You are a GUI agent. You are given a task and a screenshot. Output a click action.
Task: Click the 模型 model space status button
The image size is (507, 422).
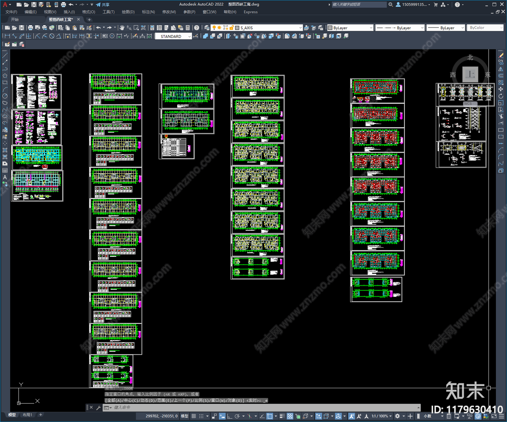(184, 416)
